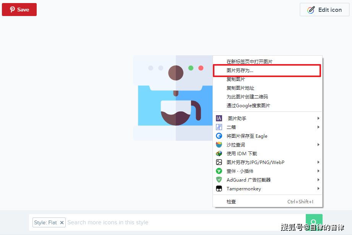Viewport: 352px width, 235px height.
Task: Click the image icon beside 图片另存为JPG/PNG/WebP
Action: tap(219, 162)
